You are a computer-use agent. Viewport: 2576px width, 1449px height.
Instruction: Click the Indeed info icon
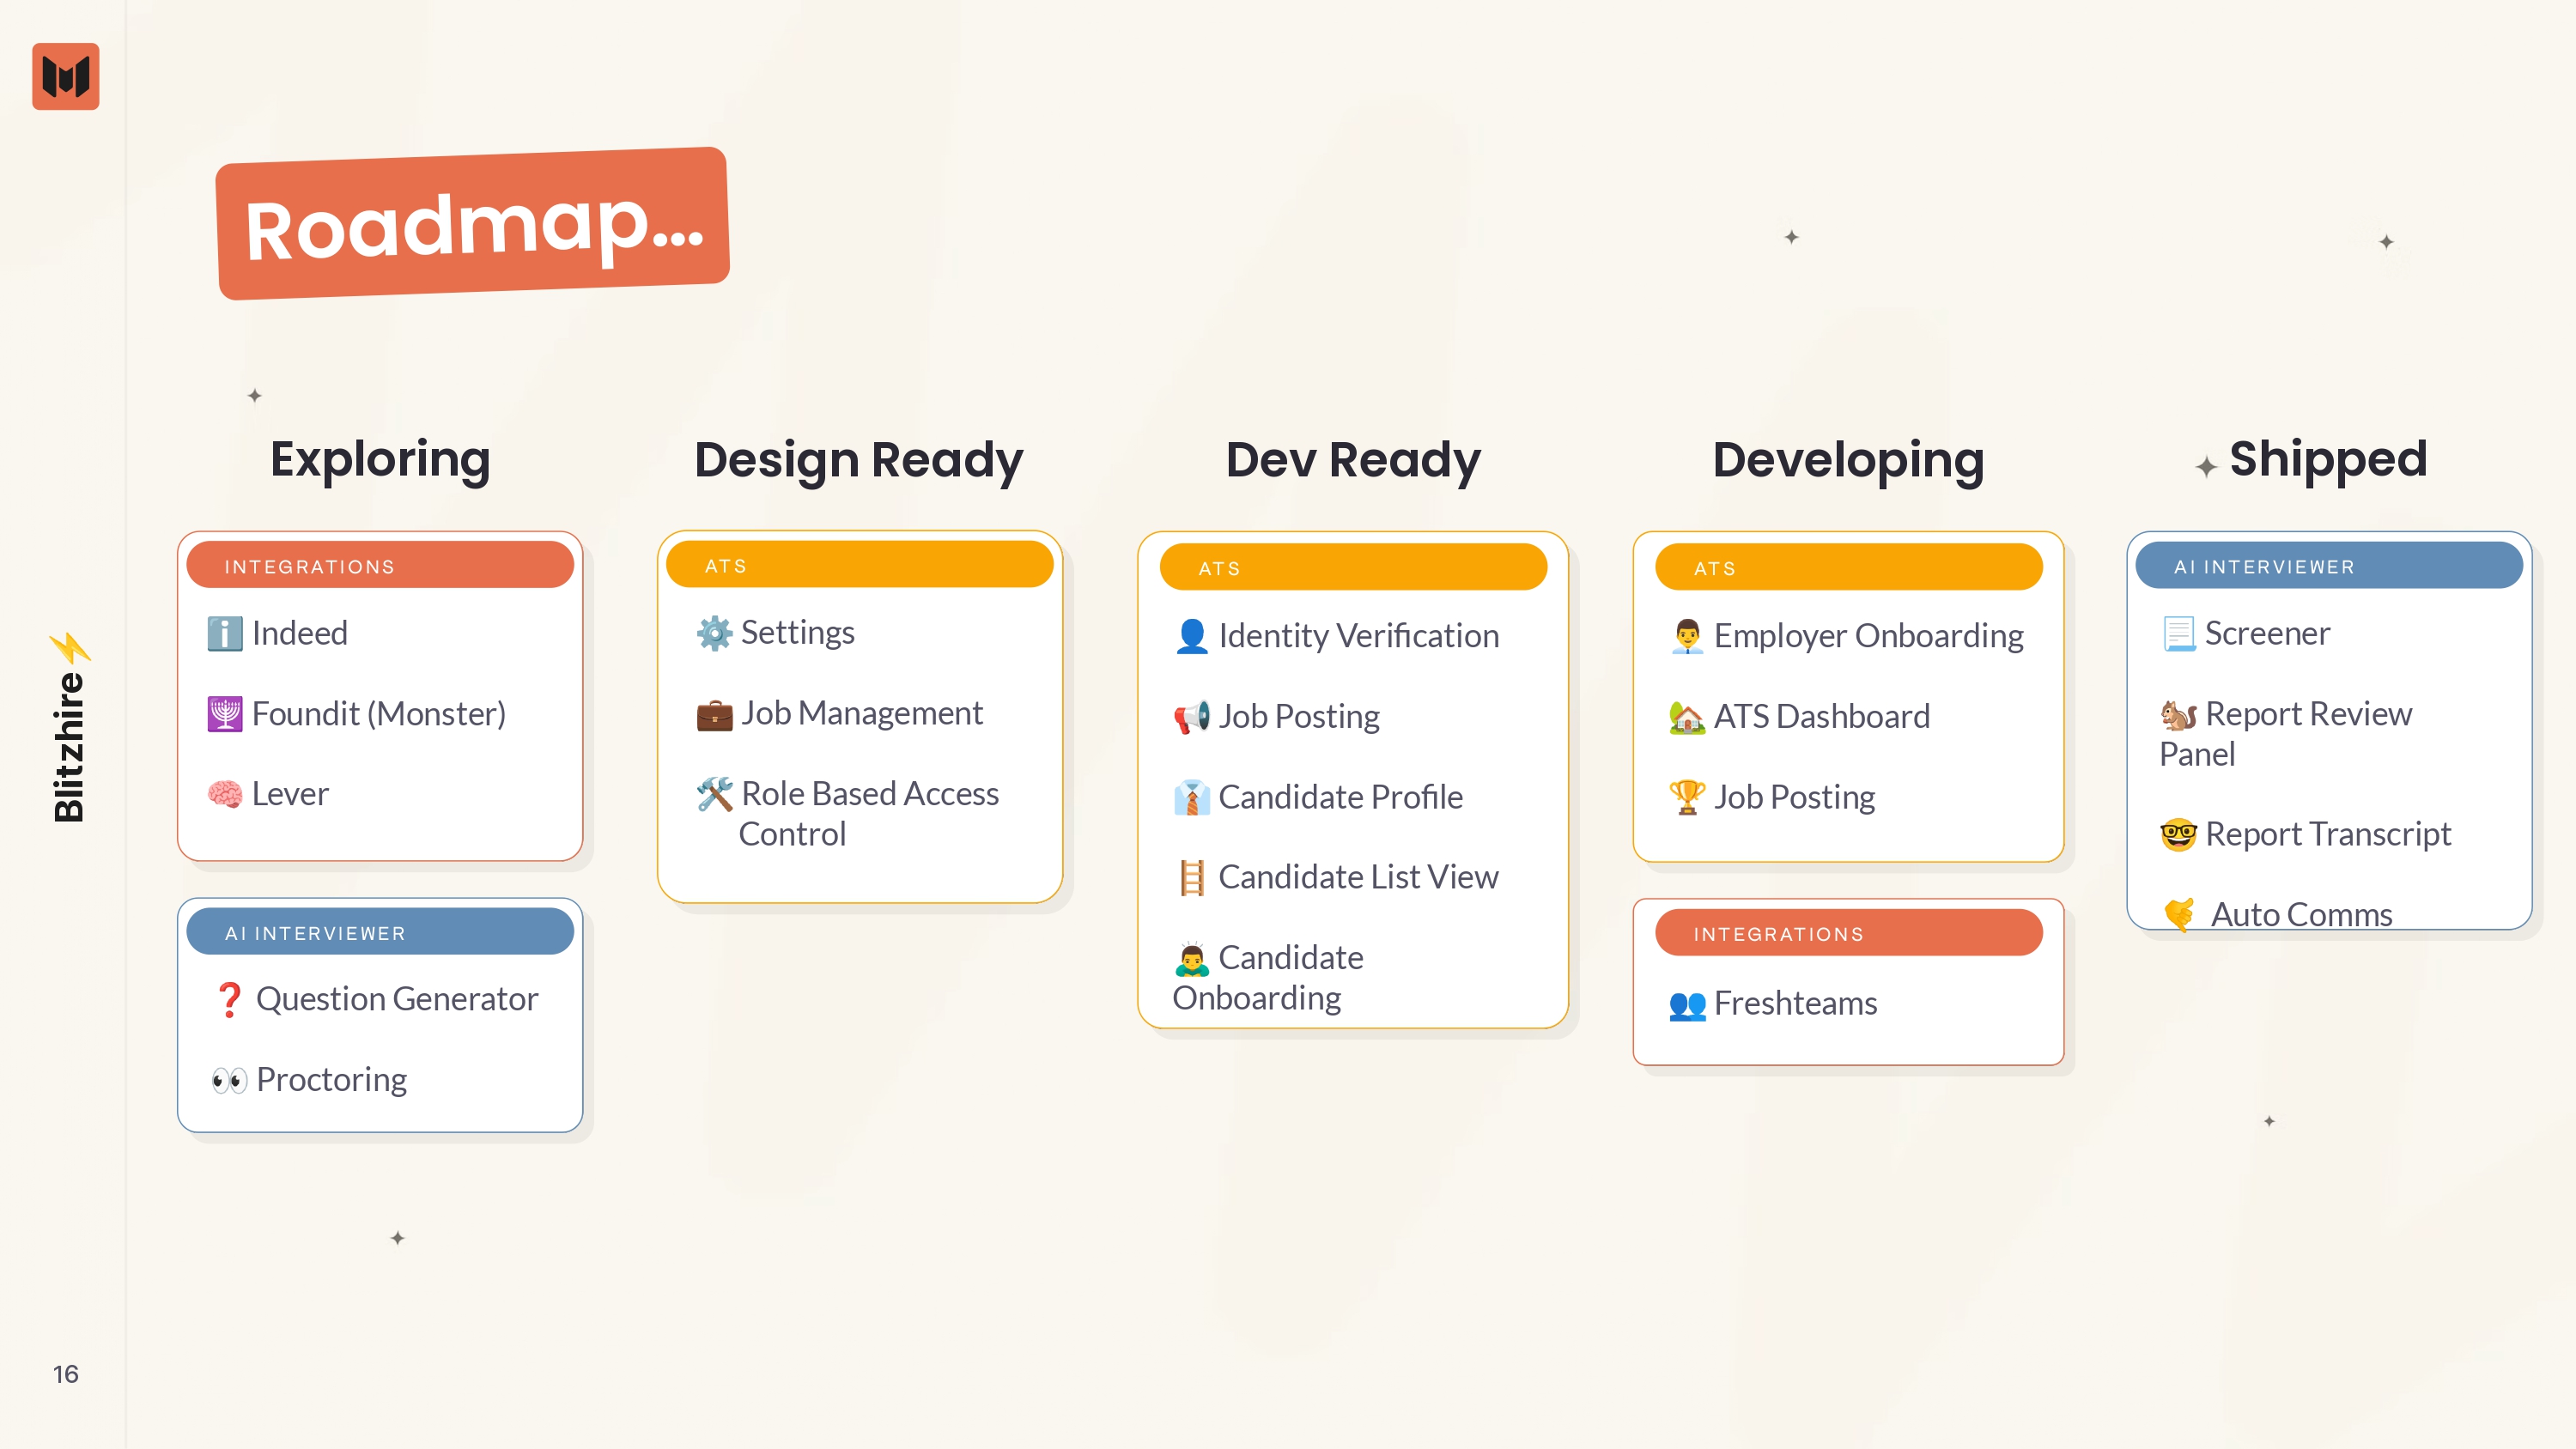pos(225,634)
